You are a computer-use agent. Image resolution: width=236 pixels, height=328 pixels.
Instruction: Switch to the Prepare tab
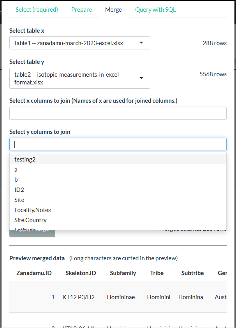81,9
